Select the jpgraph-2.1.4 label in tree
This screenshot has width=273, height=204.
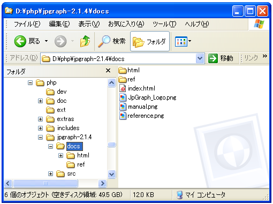click(x=74, y=137)
